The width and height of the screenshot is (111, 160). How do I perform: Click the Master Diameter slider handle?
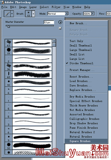click(9, 27)
